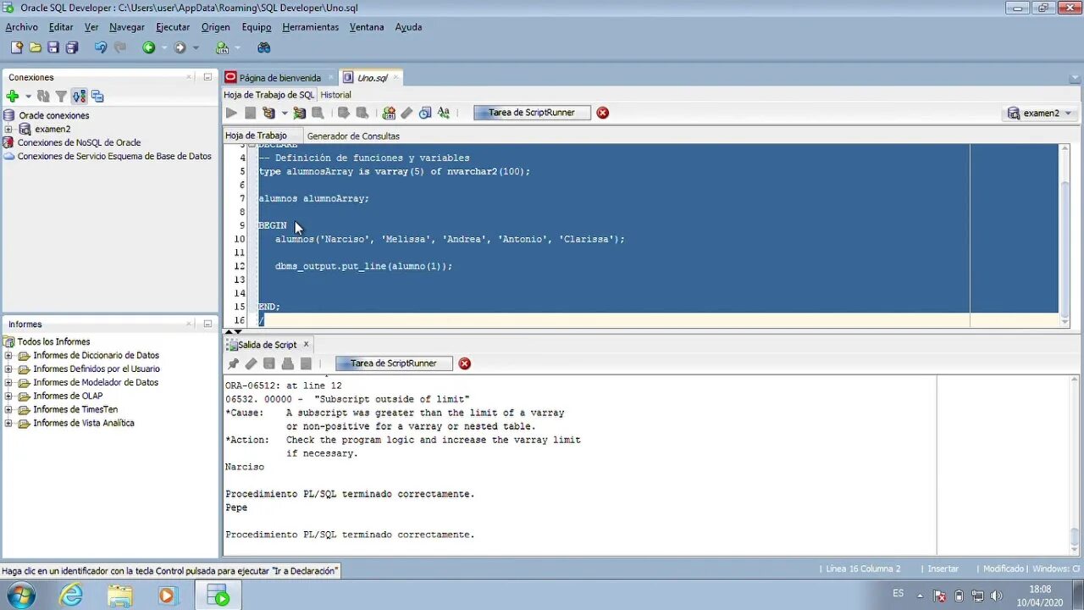1084x610 pixels.
Task: Open the dropdown beside the SQL worksheet icon
Action: pyautogui.click(x=237, y=48)
